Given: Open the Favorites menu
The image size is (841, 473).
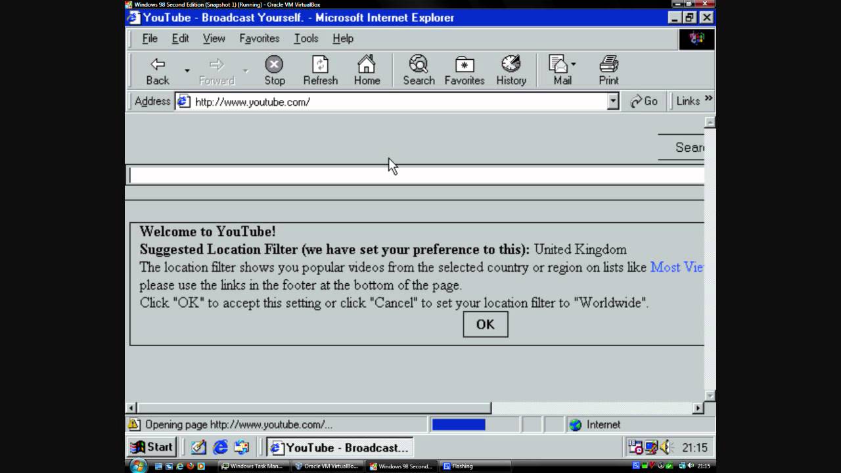Looking at the screenshot, I should pyautogui.click(x=259, y=38).
